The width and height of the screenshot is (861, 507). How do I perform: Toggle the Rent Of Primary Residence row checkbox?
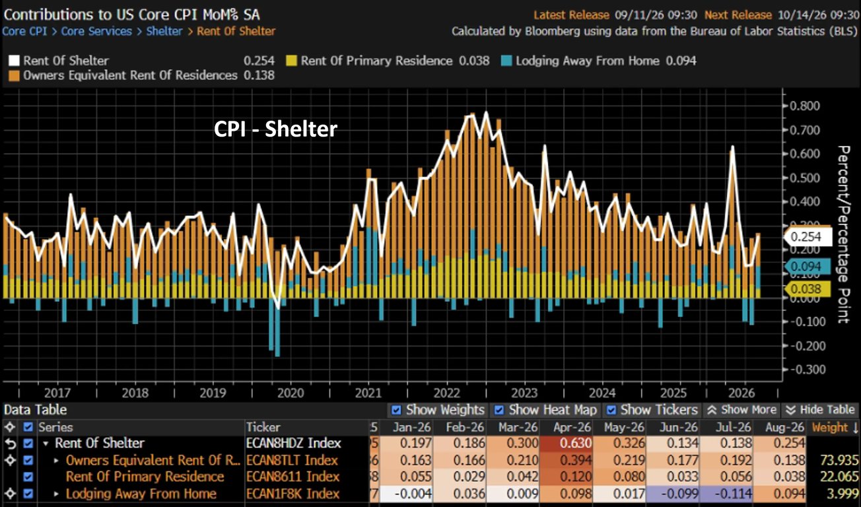point(28,477)
